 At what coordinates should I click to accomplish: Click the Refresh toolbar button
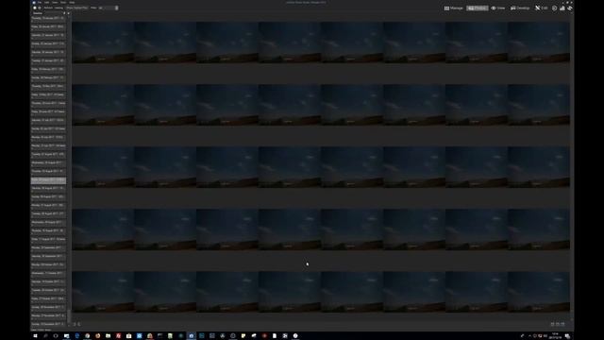pos(48,8)
